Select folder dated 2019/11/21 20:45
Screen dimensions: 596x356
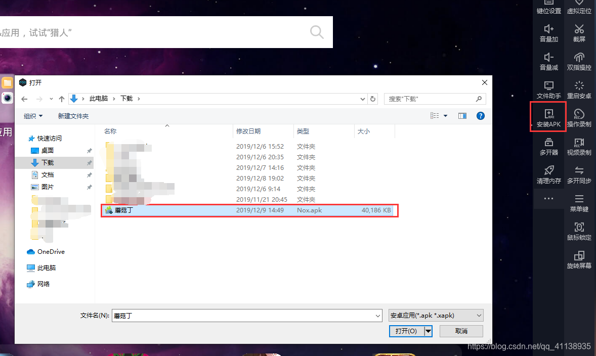coord(248,200)
